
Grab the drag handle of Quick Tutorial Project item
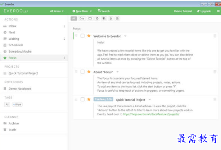coord(76,99)
